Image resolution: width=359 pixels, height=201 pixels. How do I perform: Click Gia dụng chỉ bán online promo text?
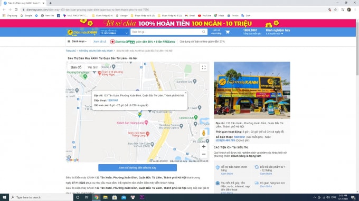[x=202, y=42]
